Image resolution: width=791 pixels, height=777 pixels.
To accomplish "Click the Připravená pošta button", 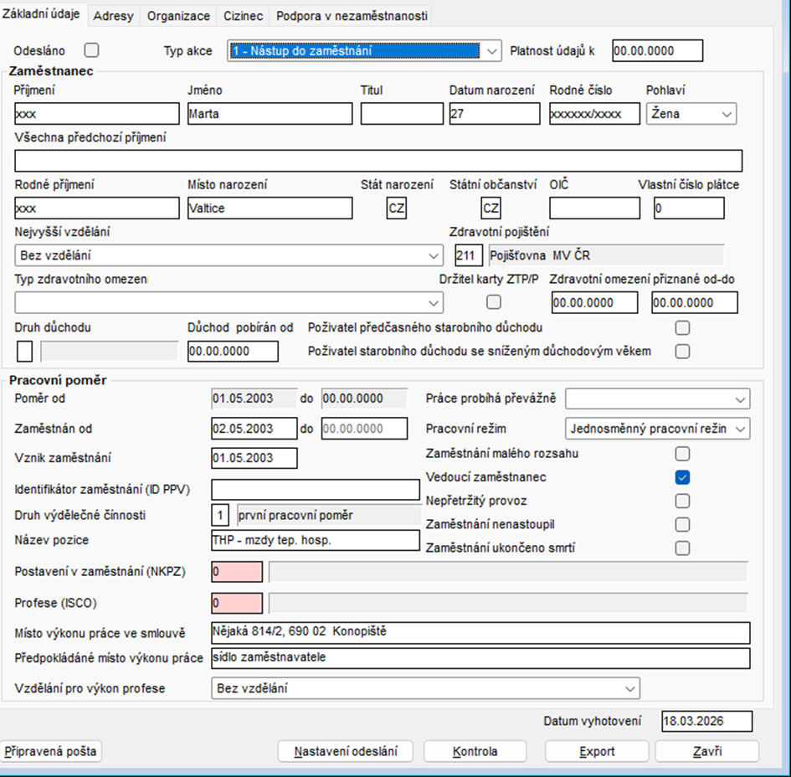I will tap(50, 752).
